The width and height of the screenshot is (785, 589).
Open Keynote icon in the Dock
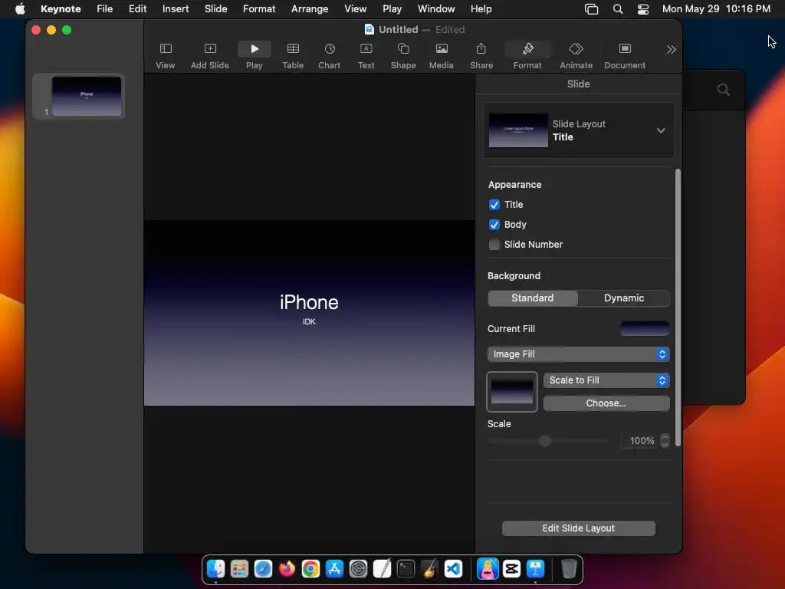(535, 569)
